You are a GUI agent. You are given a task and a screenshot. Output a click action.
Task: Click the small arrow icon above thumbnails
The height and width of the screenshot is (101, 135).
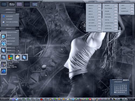point(39,2)
